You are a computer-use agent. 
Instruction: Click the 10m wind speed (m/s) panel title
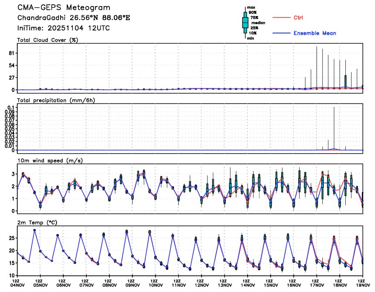click(x=50, y=161)
